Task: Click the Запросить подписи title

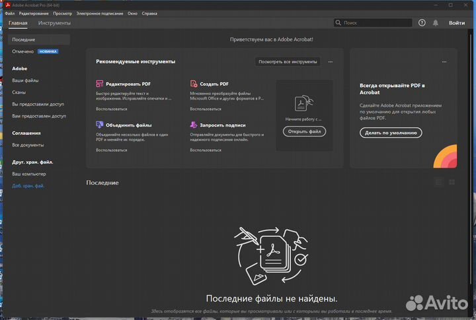Action: [x=223, y=125]
